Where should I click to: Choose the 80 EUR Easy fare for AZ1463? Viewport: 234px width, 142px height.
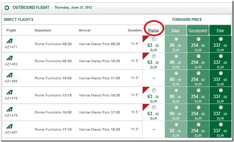[x=176, y=56]
